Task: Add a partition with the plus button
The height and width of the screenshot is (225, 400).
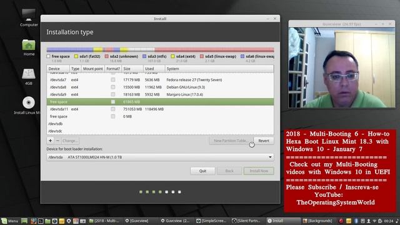Action: click(x=50, y=141)
